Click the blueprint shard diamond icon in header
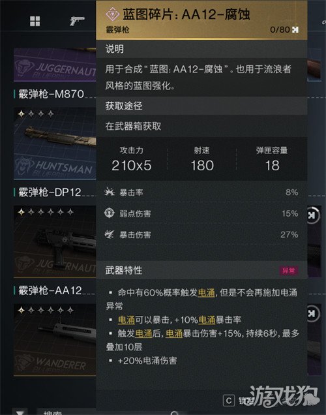 point(112,14)
